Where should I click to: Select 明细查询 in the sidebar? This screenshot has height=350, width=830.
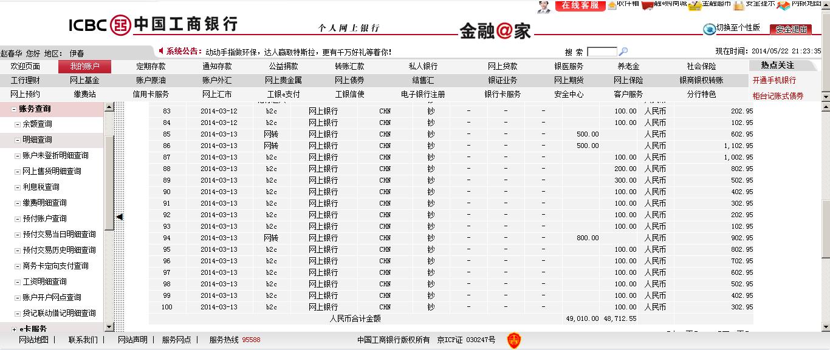[37, 140]
